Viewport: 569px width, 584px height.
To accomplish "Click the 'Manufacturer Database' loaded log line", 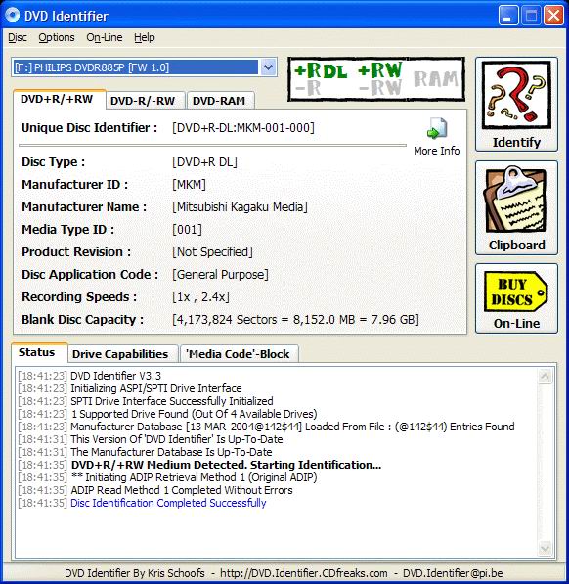I will pyautogui.click(x=292, y=427).
